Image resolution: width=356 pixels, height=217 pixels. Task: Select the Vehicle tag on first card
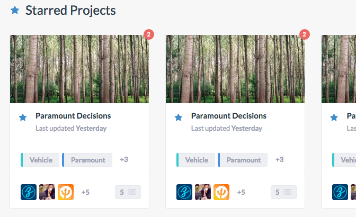40,160
